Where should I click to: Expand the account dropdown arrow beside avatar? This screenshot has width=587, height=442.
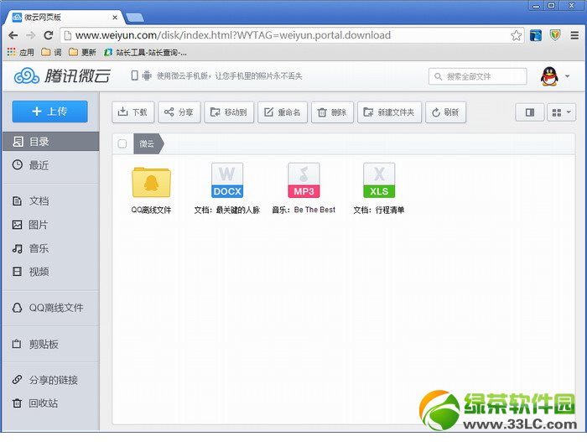pos(568,76)
